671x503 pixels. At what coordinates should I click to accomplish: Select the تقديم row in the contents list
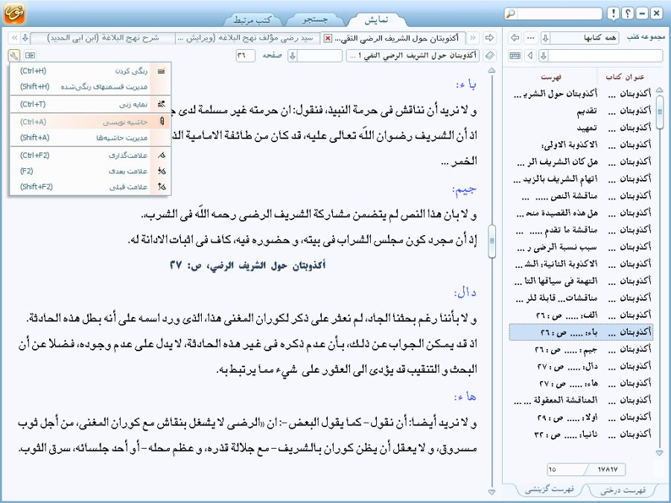coord(581,110)
